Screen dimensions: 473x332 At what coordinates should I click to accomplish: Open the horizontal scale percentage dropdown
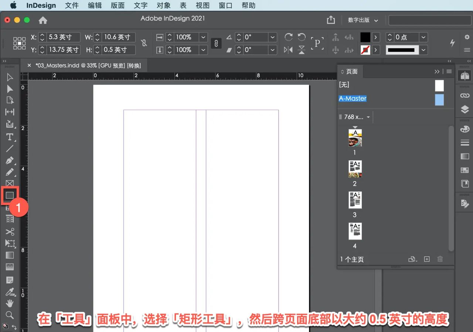pos(203,37)
